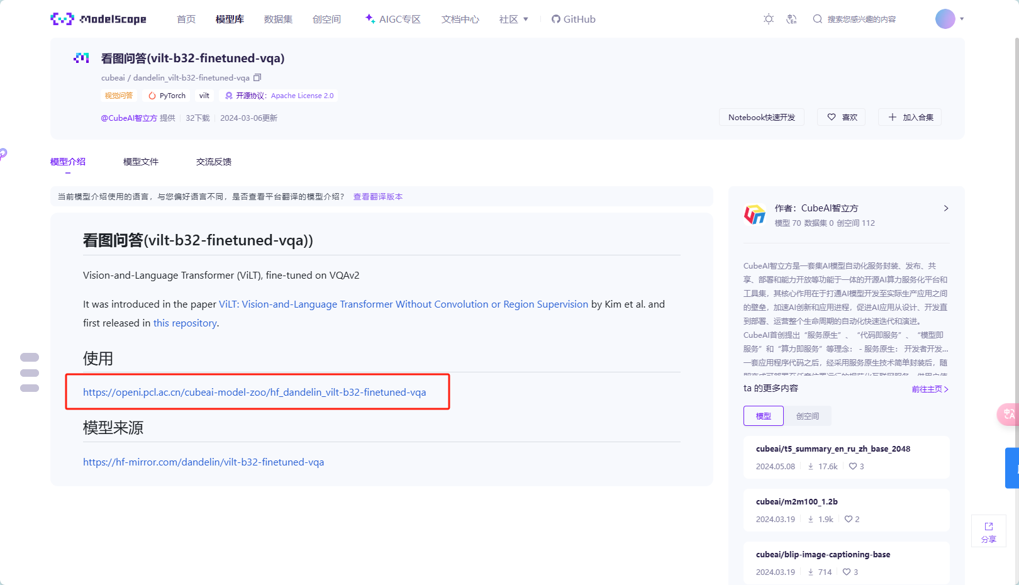
Task: Open the user avatar menu
Action: tap(945, 19)
